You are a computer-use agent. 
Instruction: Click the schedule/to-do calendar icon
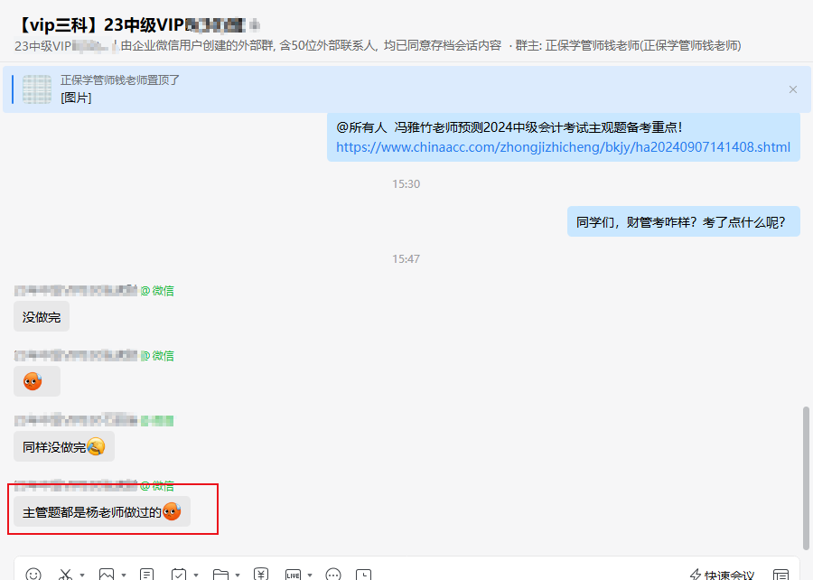pos(179,575)
